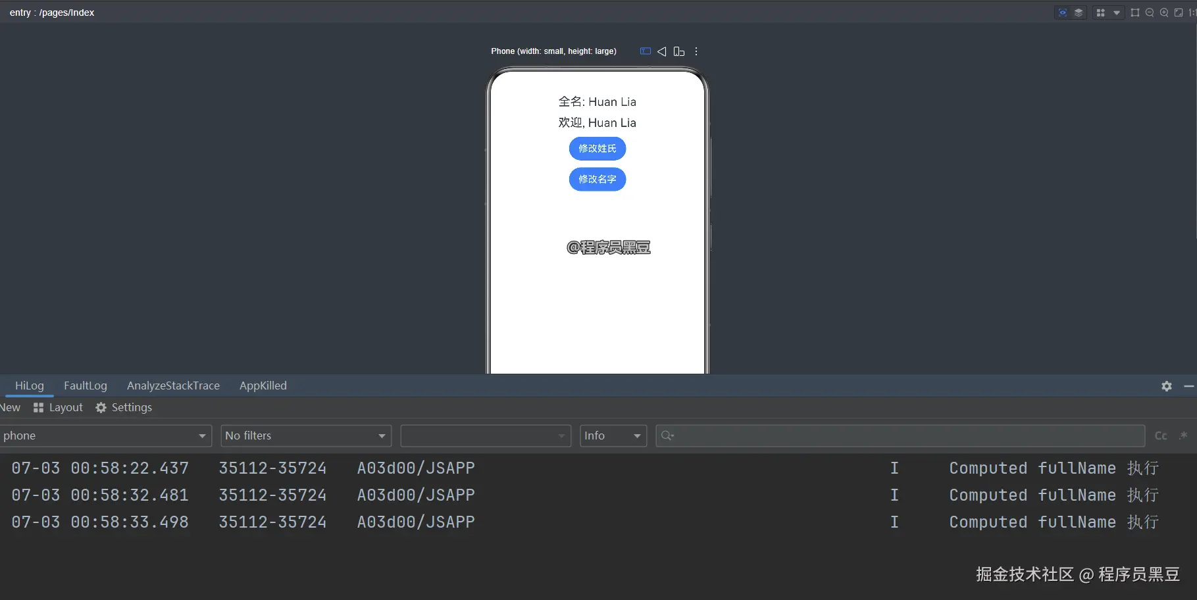Click the multi-profile grid icon

point(1100,12)
